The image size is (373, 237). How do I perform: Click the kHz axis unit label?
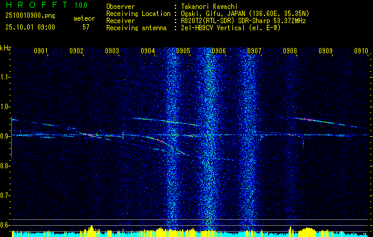point(5,48)
